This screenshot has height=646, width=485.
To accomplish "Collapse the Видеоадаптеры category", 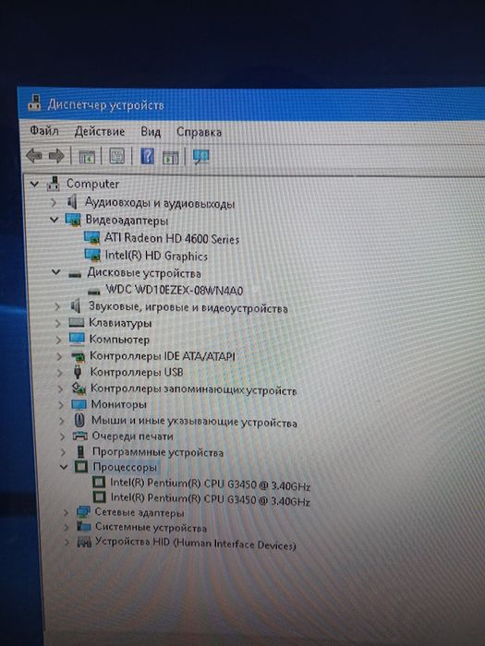I will point(54,220).
